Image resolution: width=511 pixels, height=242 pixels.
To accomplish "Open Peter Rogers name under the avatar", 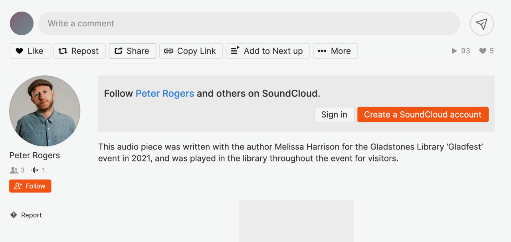I will pos(35,155).
